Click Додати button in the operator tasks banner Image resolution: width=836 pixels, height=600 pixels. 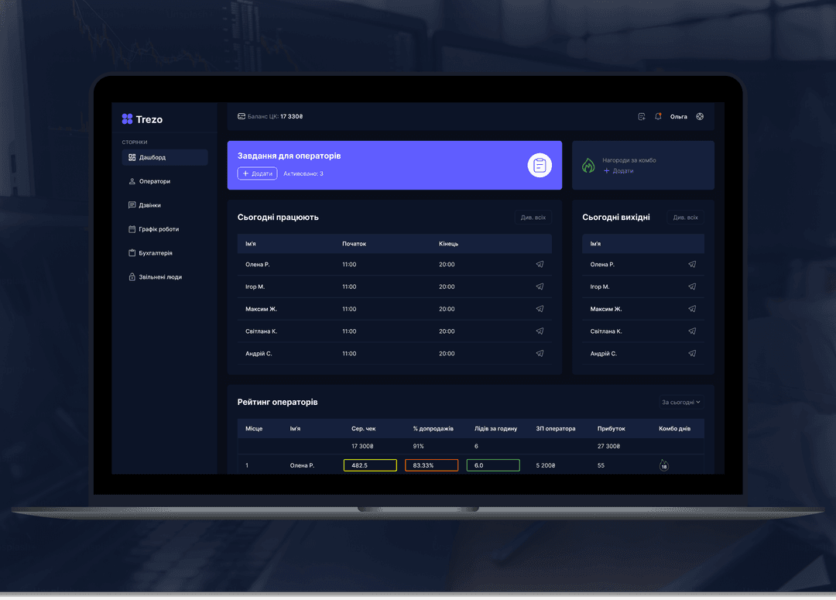coord(257,173)
